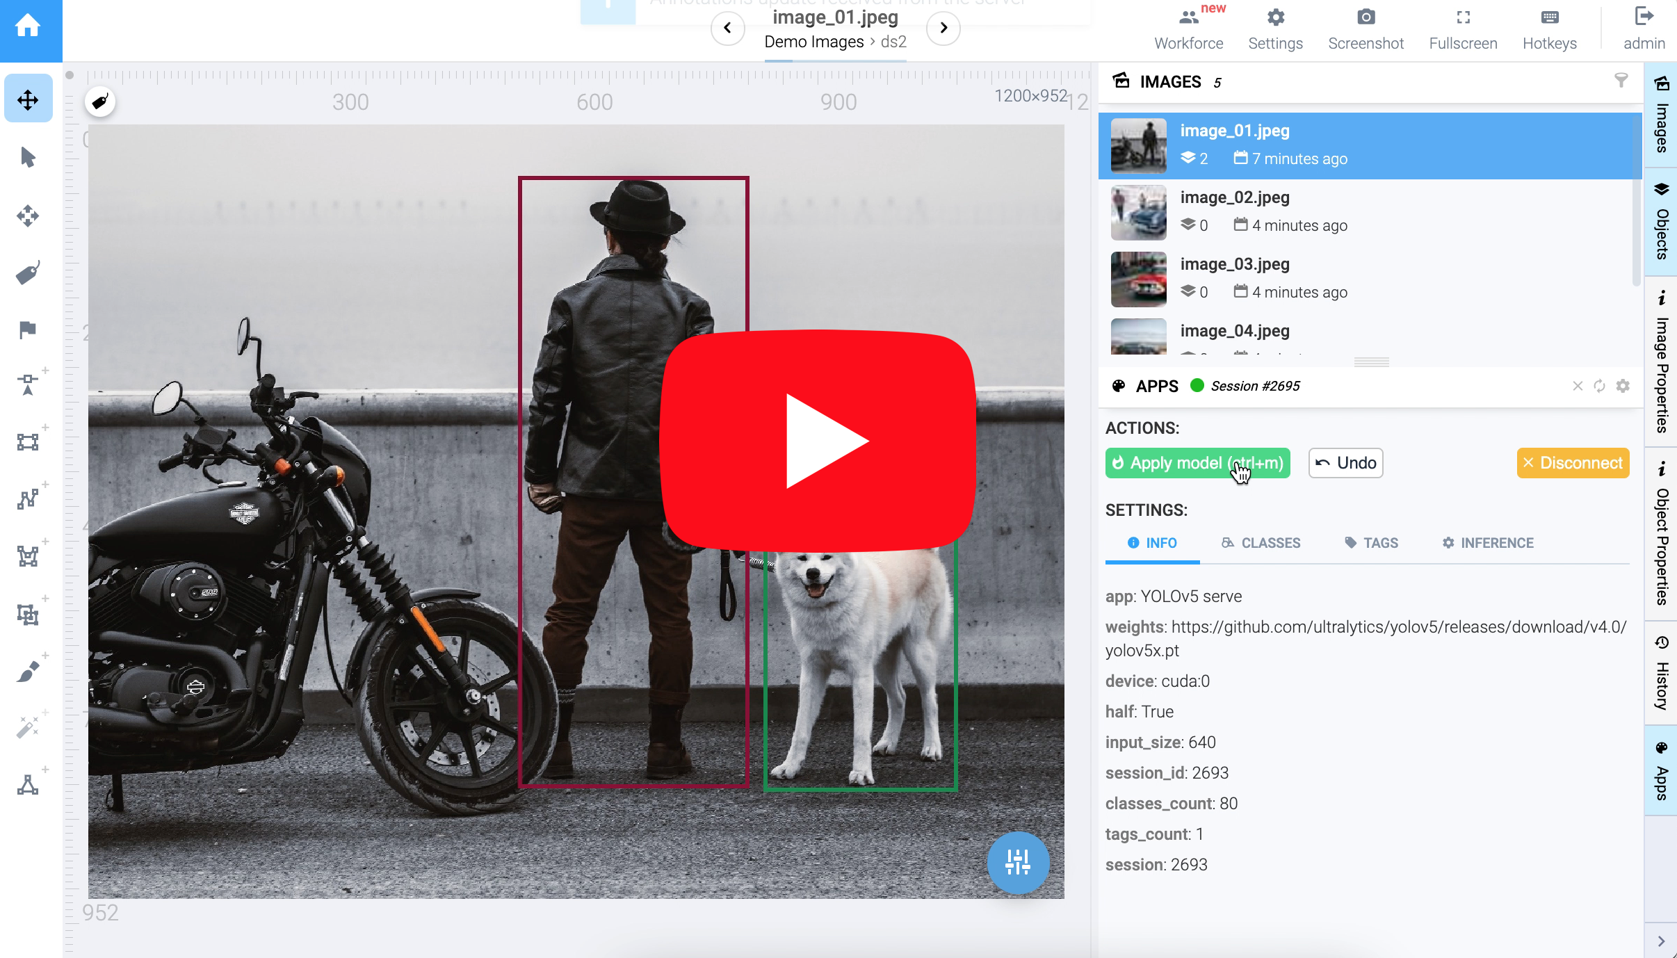Viewport: 1677px width, 958px height.
Task: Go to next image arrow
Action: coord(943,28)
